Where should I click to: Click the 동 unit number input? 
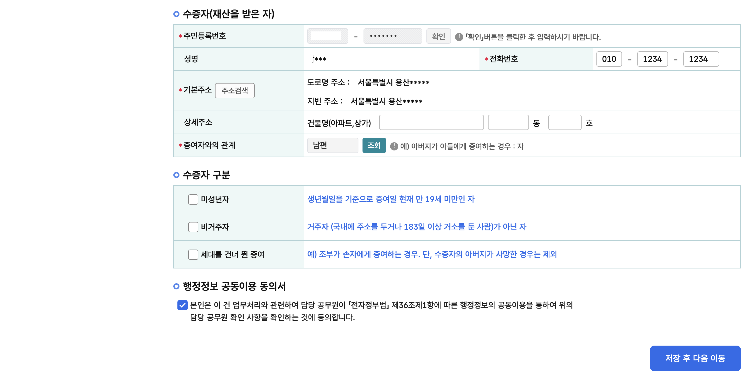pos(508,123)
